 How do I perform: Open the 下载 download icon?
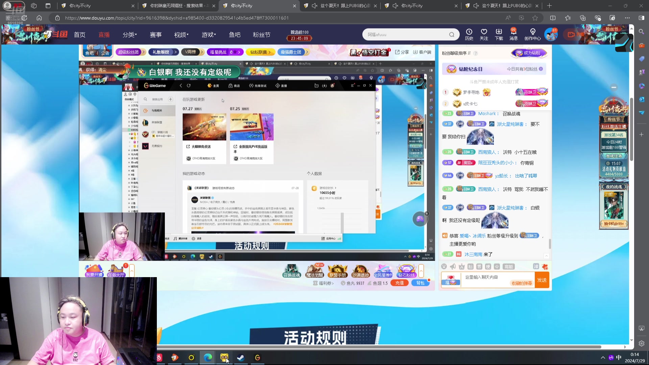(x=499, y=34)
